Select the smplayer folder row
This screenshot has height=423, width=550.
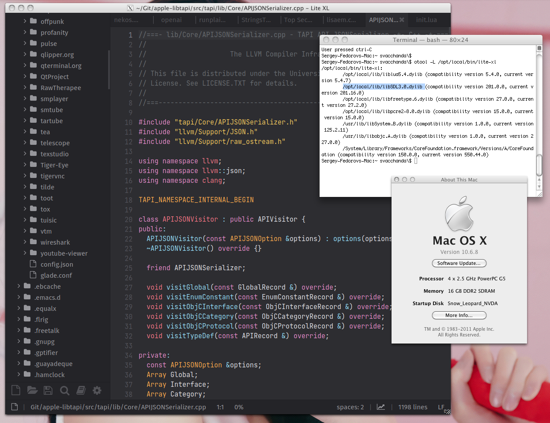coord(57,98)
